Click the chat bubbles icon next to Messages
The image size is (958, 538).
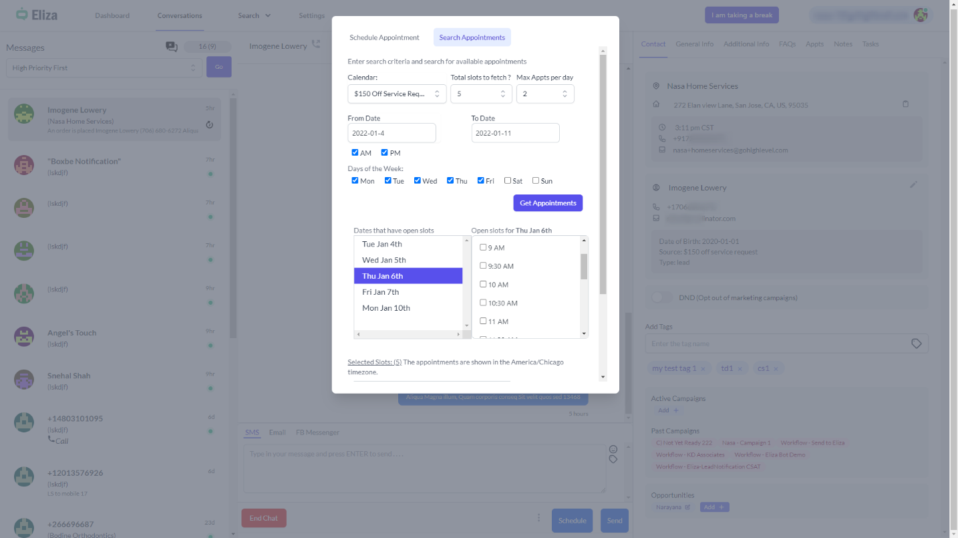172,47
